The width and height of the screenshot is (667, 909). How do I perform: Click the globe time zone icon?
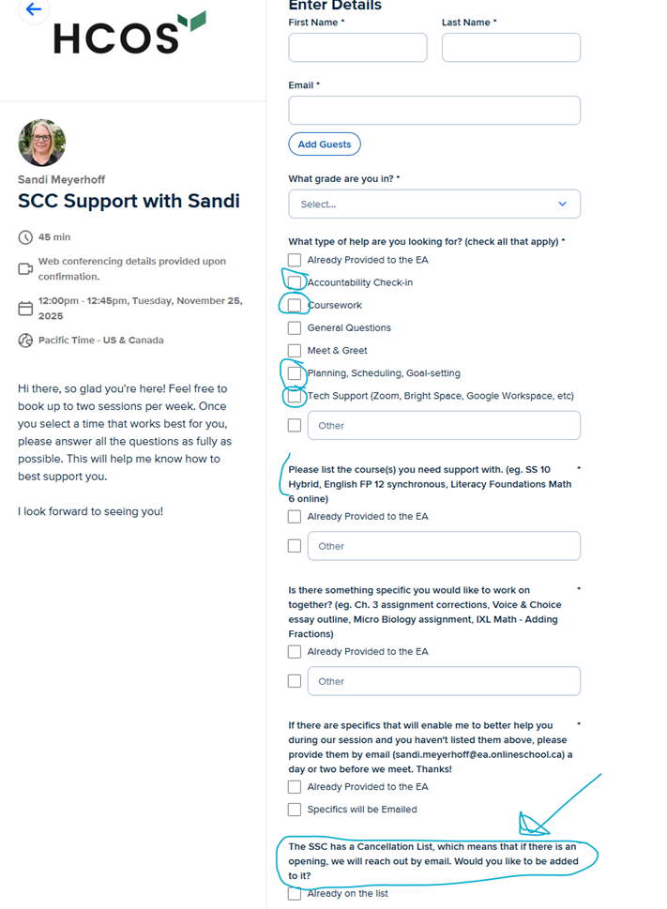(25, 341)
